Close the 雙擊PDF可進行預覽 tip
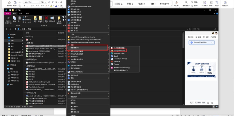 point(212,42)
